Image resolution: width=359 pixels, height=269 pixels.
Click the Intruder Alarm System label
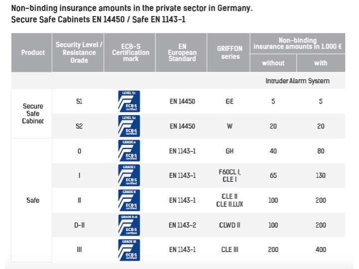[298, 81]
